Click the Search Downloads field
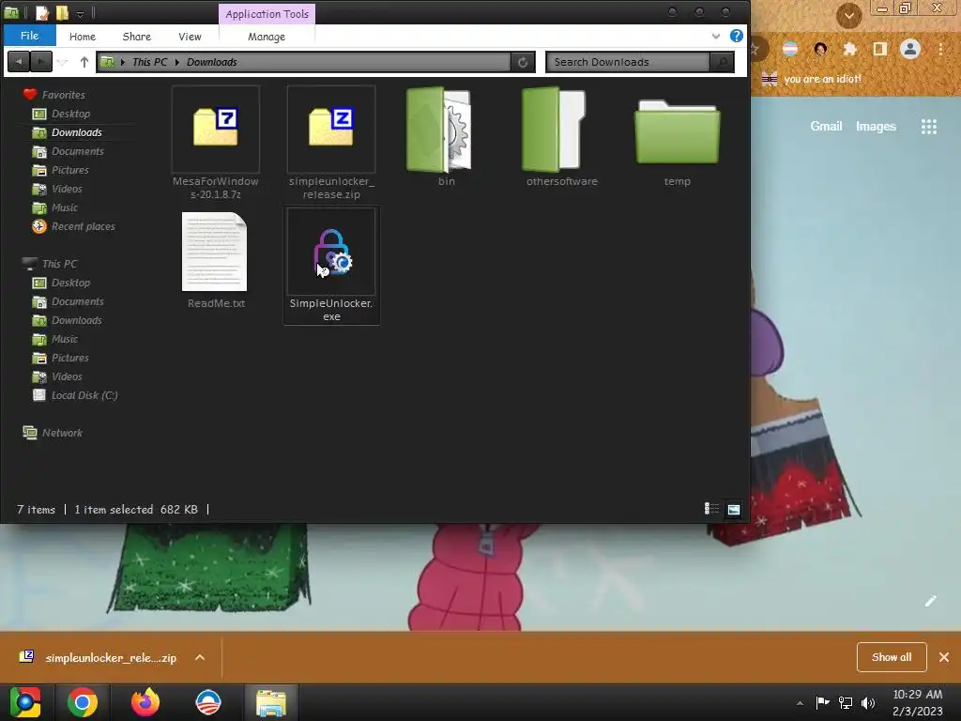Screen dimensions: 961x721 [x=628, y=62]
